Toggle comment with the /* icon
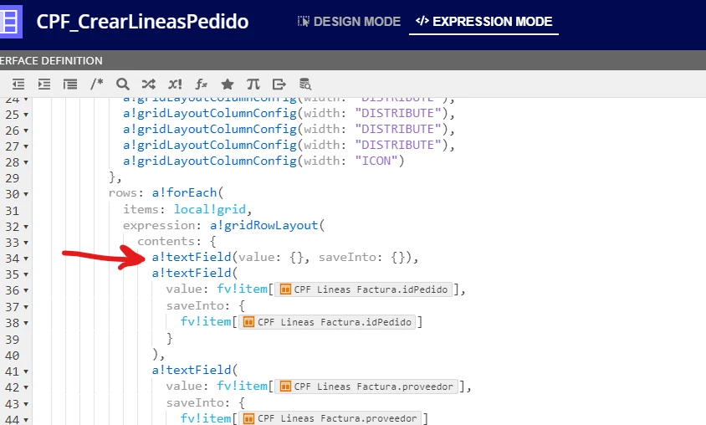Screen dimensions: 706x425 pyautogui.click(x=96, y=84)
